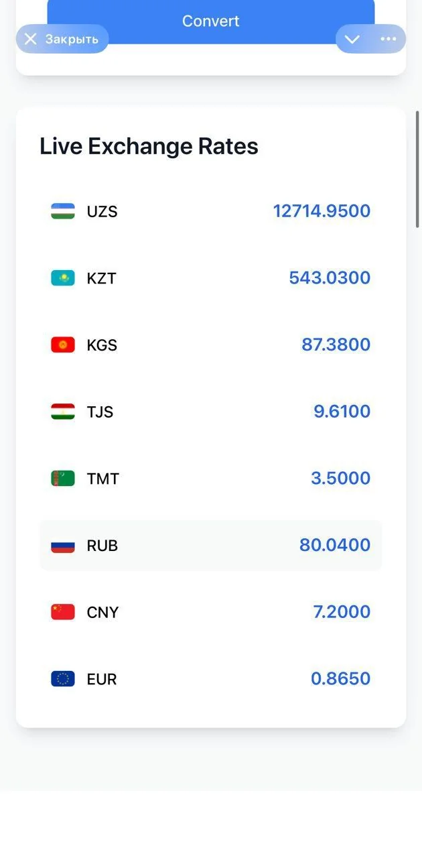This screenshot has width=422, height=858.
Task: Click the Turkmenistan flag icon
Action: (63, 479)
